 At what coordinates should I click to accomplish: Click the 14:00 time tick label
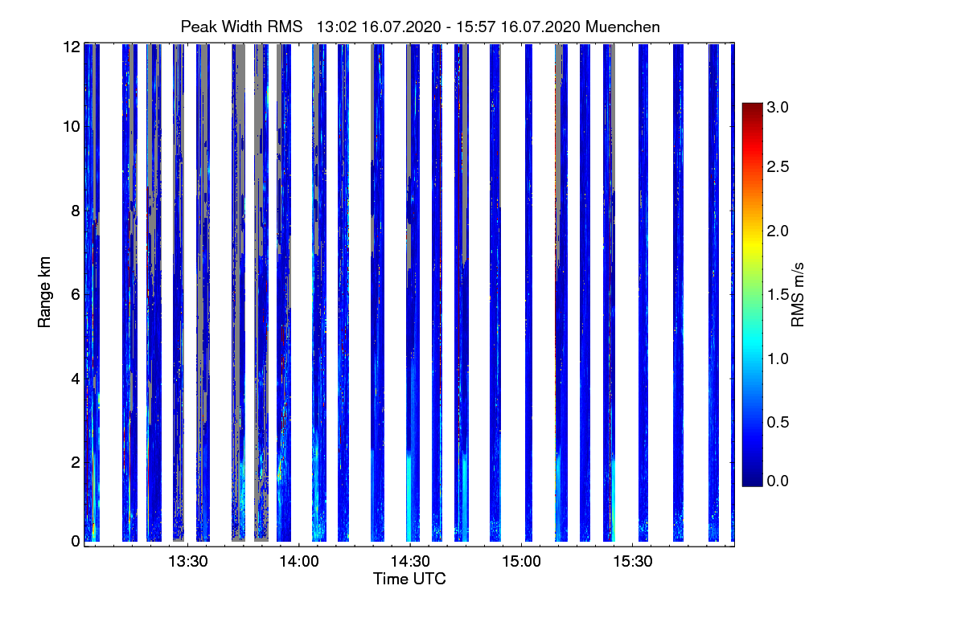(x=298, y=561)
